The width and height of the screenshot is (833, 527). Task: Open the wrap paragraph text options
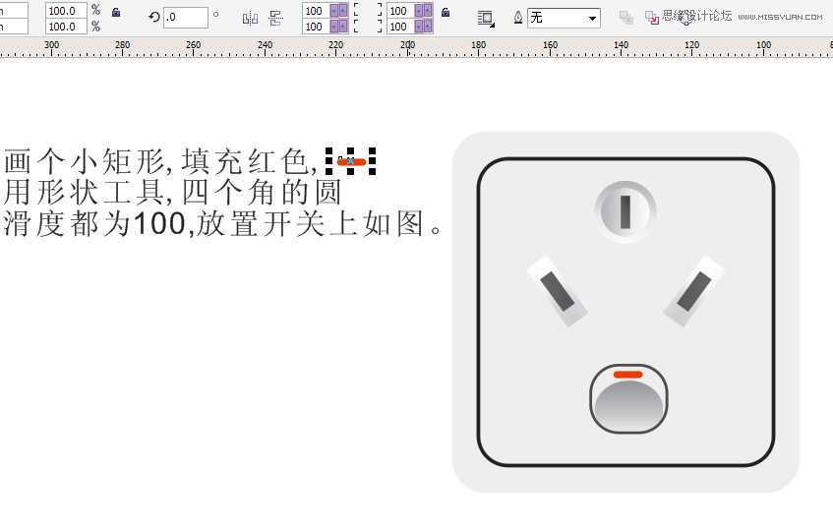coord(486,19)
